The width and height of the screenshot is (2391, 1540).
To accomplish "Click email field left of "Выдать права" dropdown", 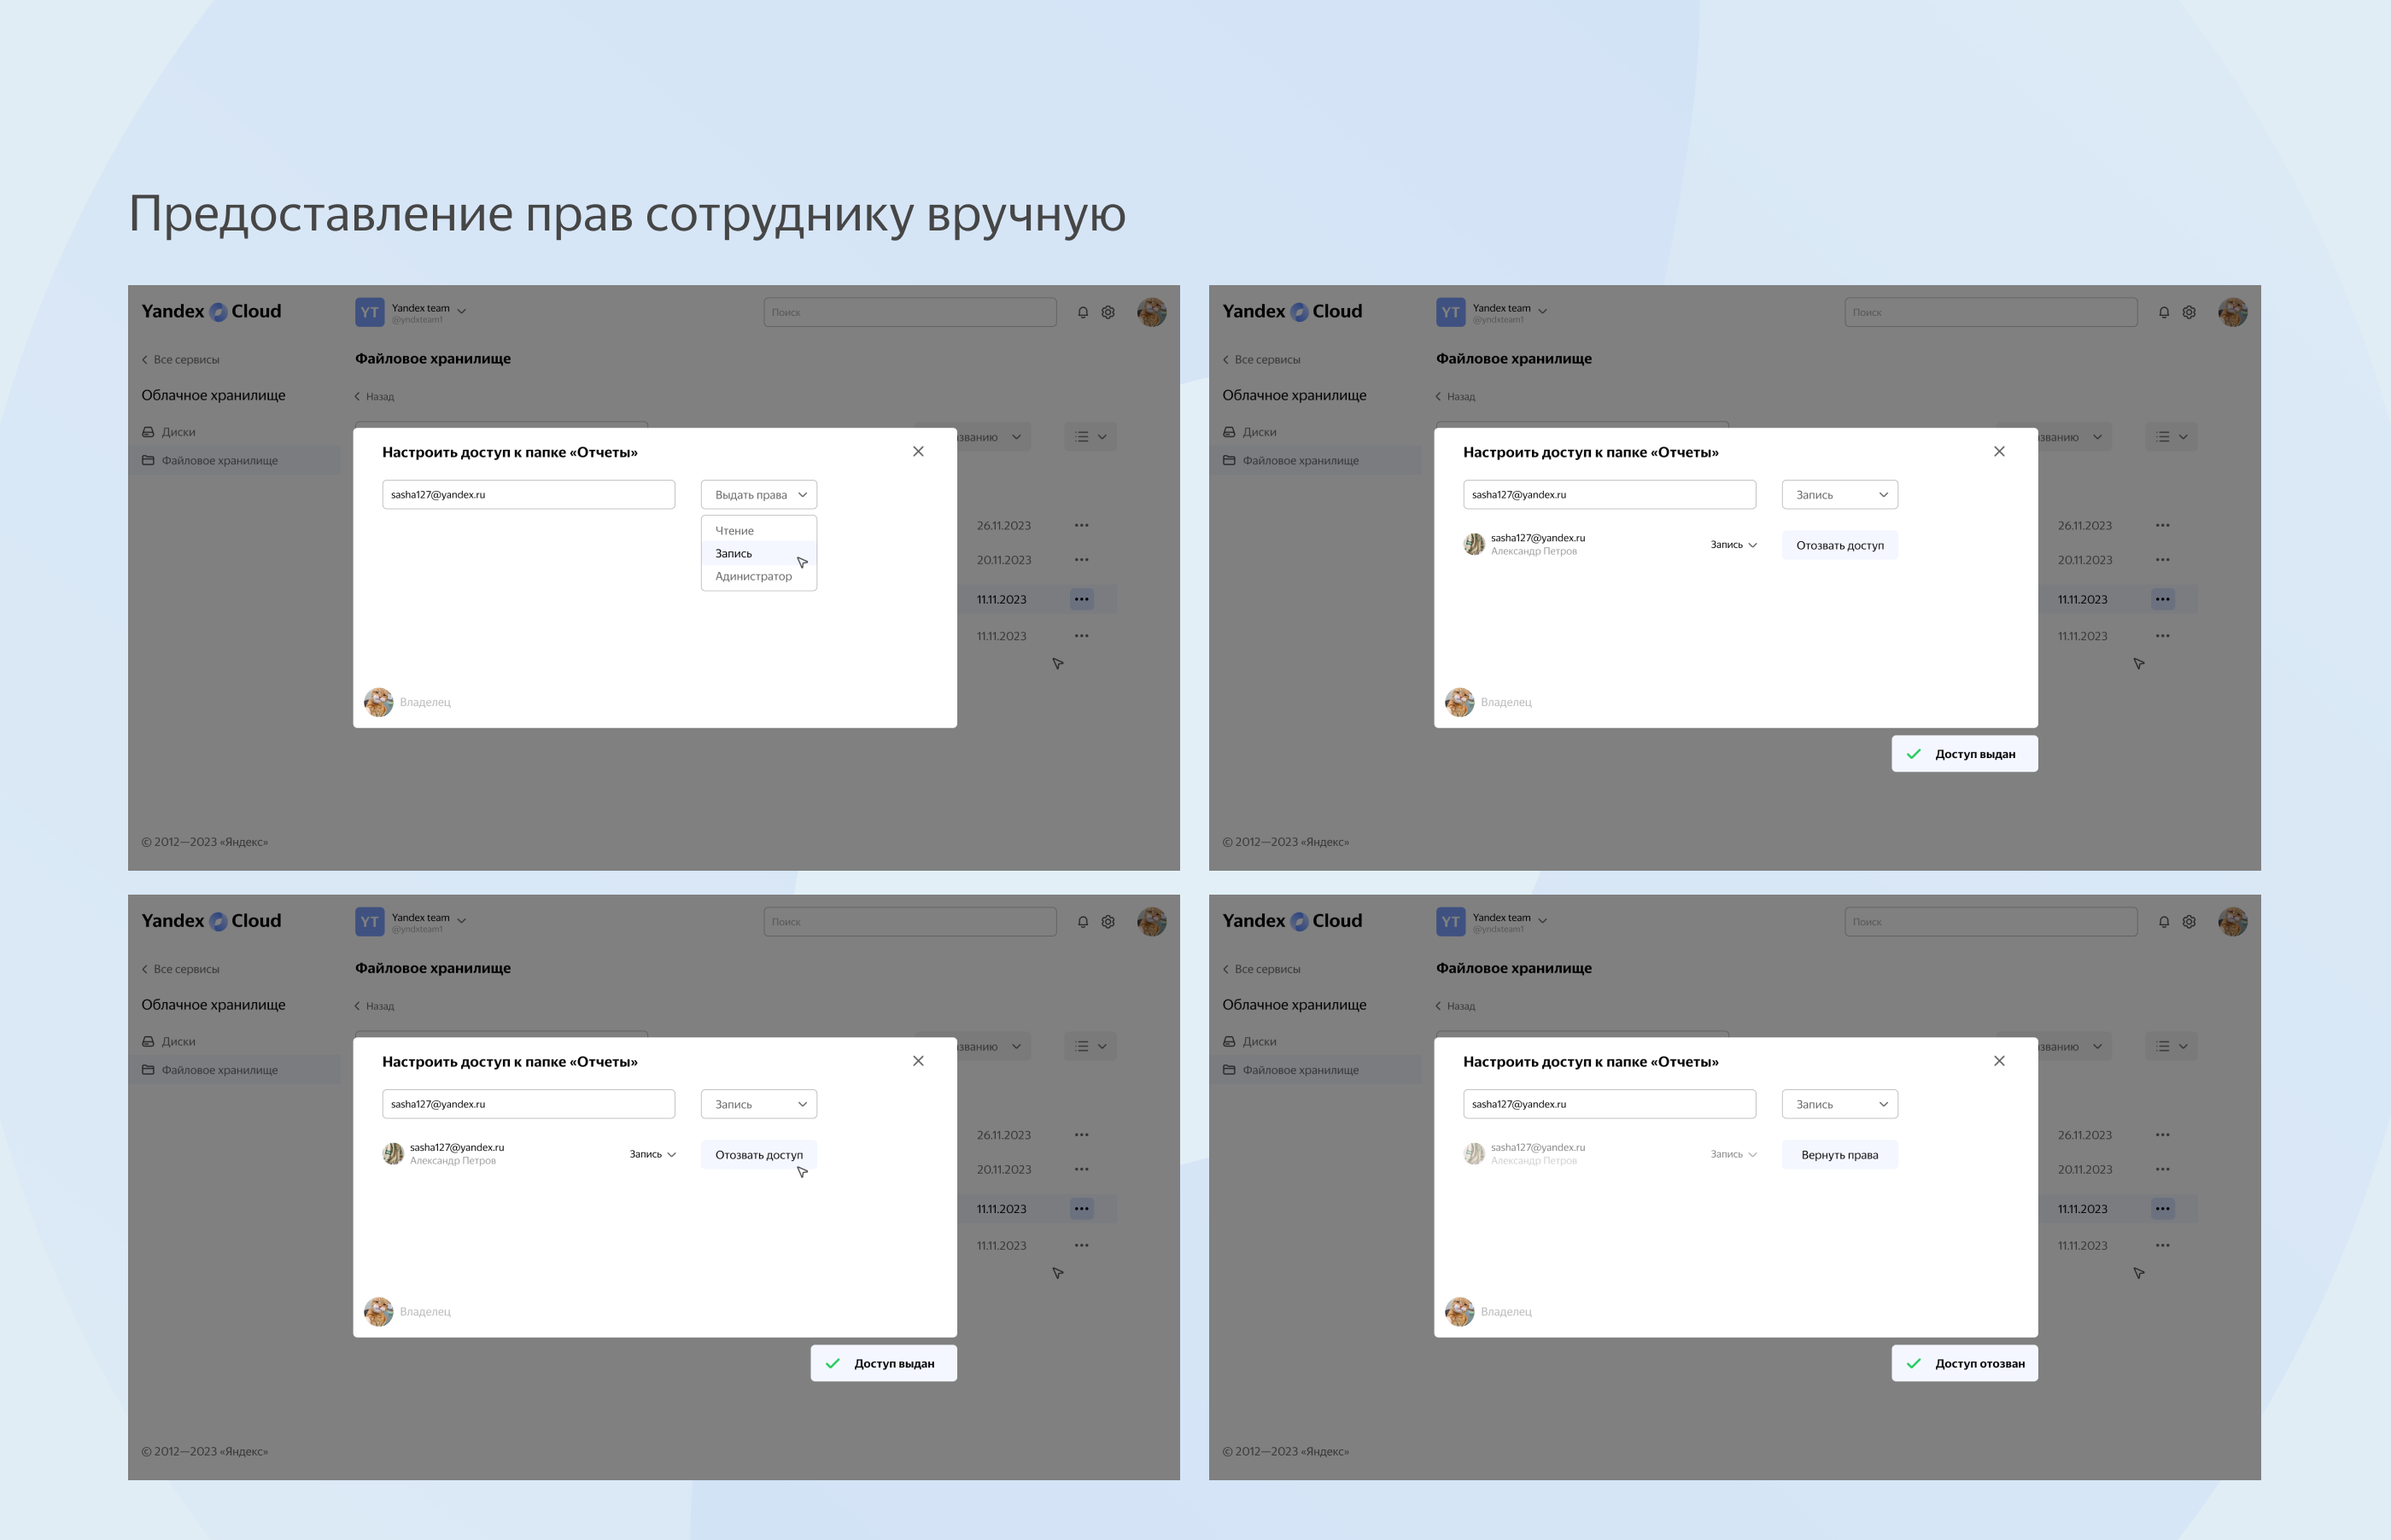I will [x=528, y=495].
